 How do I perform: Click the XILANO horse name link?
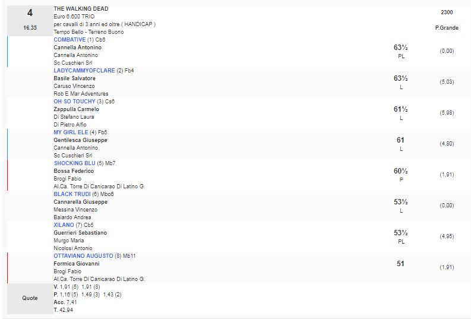pos(64,225)
